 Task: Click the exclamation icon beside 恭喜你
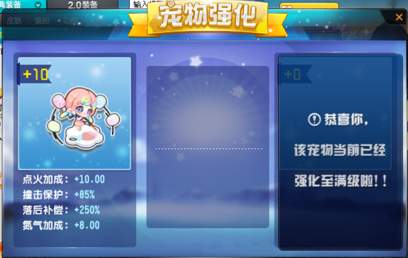tap(314, 120)
